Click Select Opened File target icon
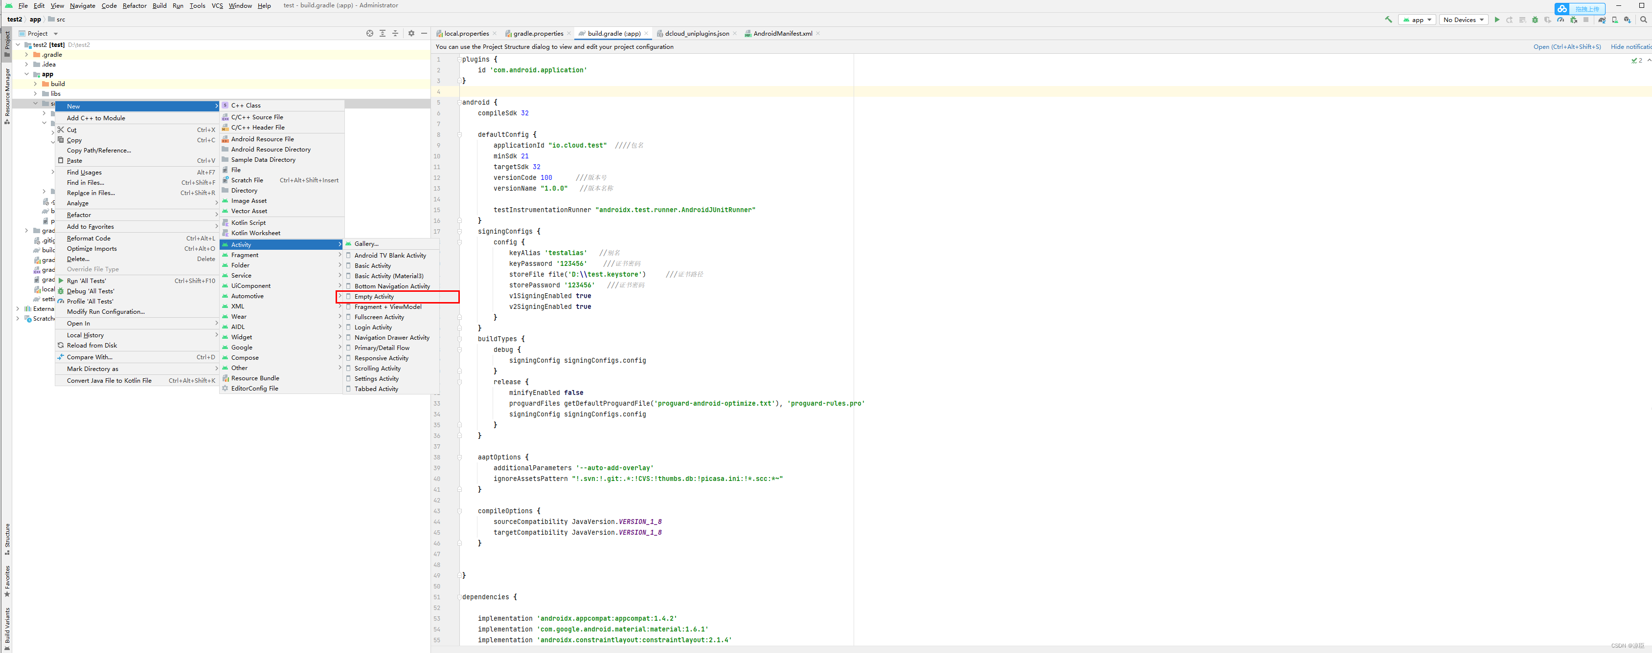Image resolution: width=1652 pixels, height=653 pixels. point(370,33)
